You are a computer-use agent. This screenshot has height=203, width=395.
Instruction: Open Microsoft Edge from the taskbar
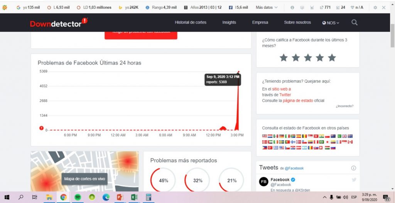tap(106, 197)
